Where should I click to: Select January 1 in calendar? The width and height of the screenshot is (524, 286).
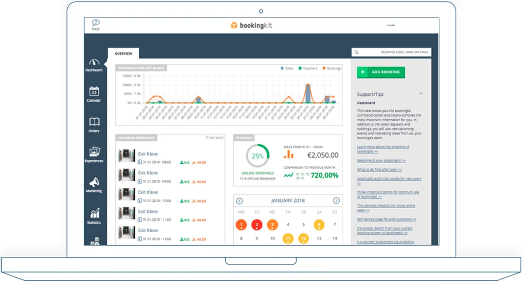pos(241,225)
